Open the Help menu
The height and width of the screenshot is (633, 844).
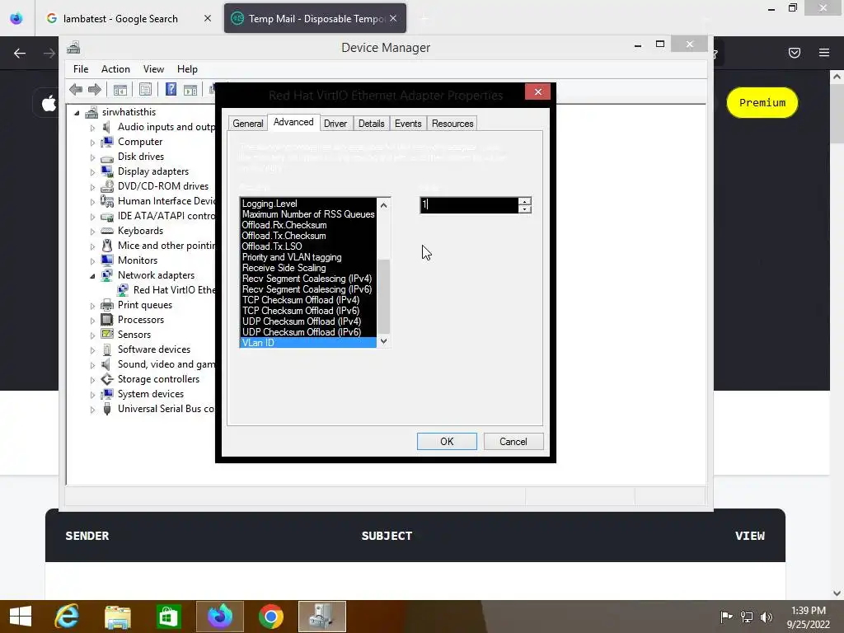tap(187, 69)
